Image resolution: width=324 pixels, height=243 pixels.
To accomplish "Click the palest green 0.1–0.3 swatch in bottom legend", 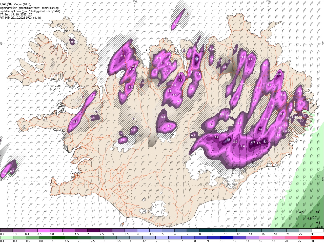I will click(7, 238).
